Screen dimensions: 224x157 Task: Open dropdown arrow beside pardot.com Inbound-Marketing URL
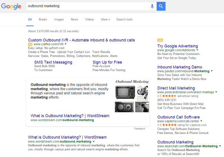(212, 71)
